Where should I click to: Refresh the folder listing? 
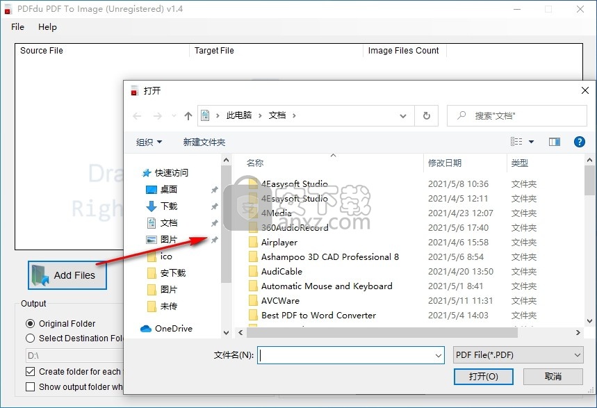click(427, 115)
